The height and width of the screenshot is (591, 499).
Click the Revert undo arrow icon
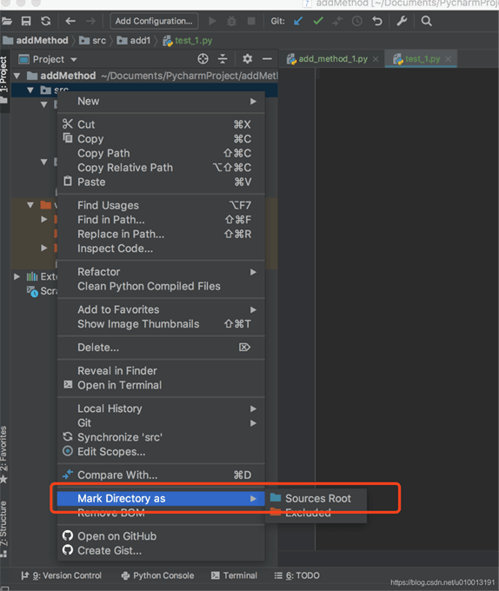[377, 21]
